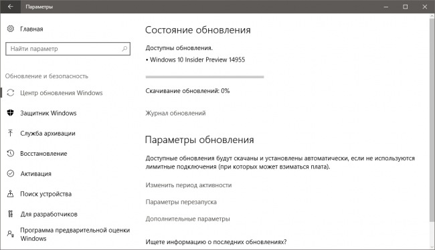Viewport: 435px width, 250px height.
Task: Open Защитник Windows section
Action: tap(48, 113)
